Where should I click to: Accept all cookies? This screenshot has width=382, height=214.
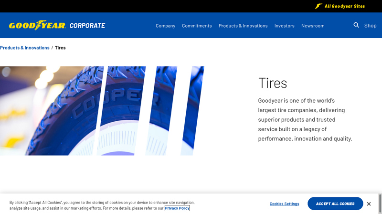coord(335,204)
